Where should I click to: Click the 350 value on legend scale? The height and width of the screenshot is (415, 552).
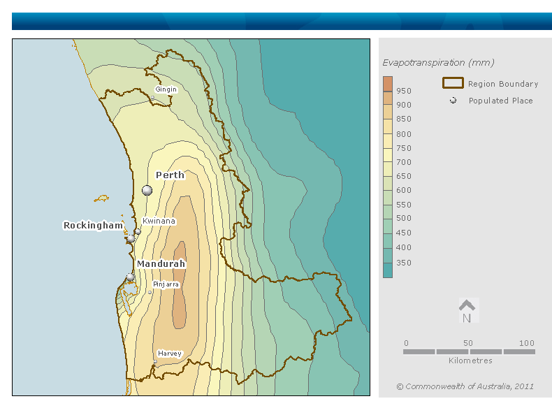pyautogui.click(x=404, y=263)
